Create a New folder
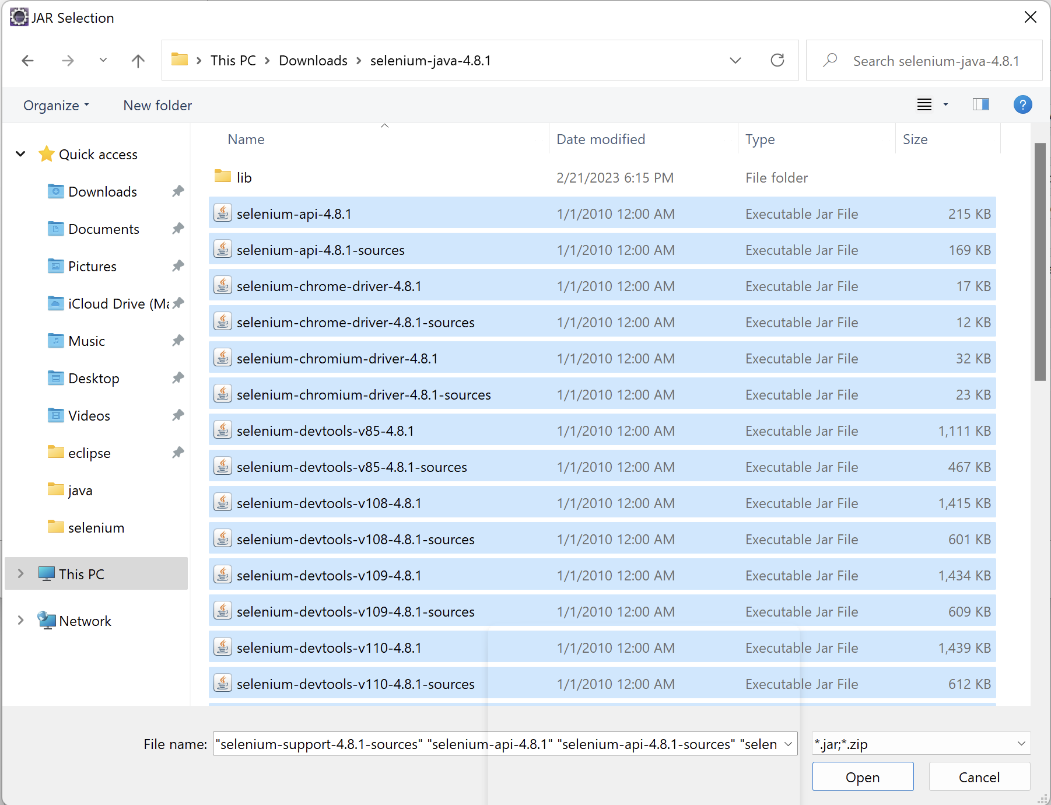This screenshot has height=805, width=1051. [157, 106]
